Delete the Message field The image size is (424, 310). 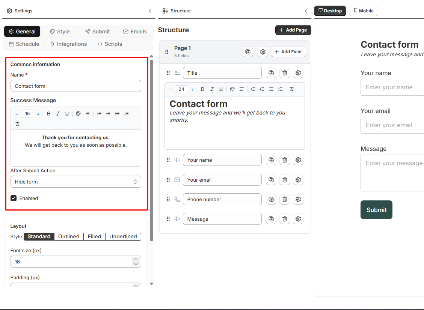click(285, 219)
